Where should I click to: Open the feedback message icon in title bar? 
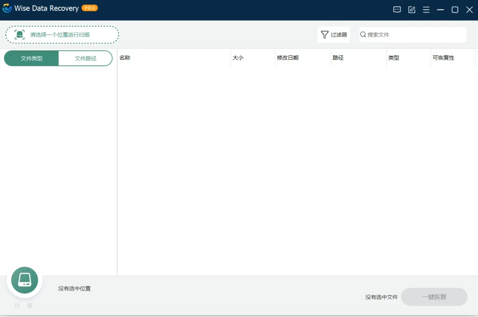(397, 9)
